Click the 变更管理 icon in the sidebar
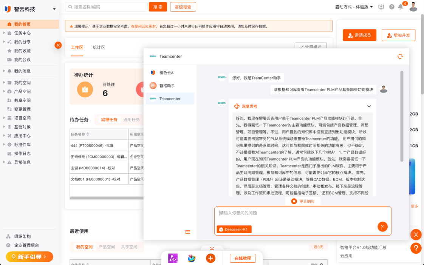This screenshot has width=424, height=265. (x=9, y=109)
